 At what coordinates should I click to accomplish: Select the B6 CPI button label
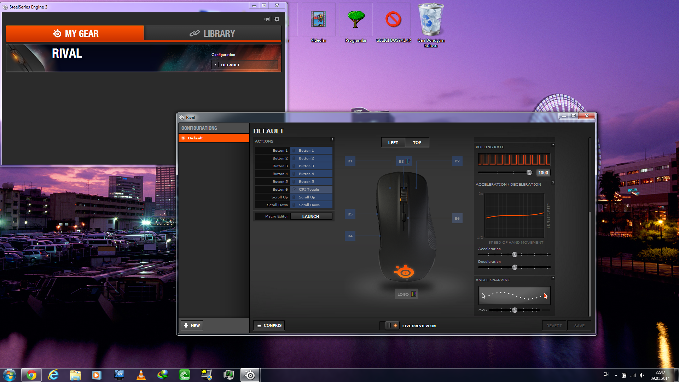[457, 219]
